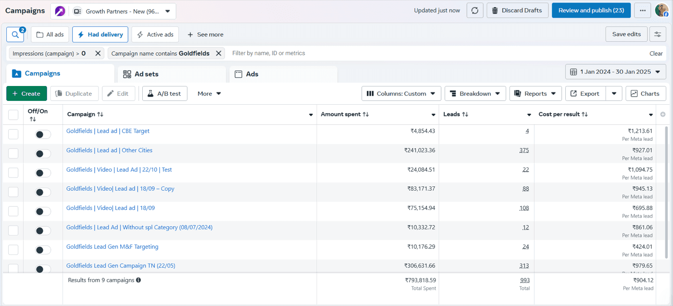Click Discard Drafts button
The height and width of the screenshot is (306, 673).
pos(517,11)
